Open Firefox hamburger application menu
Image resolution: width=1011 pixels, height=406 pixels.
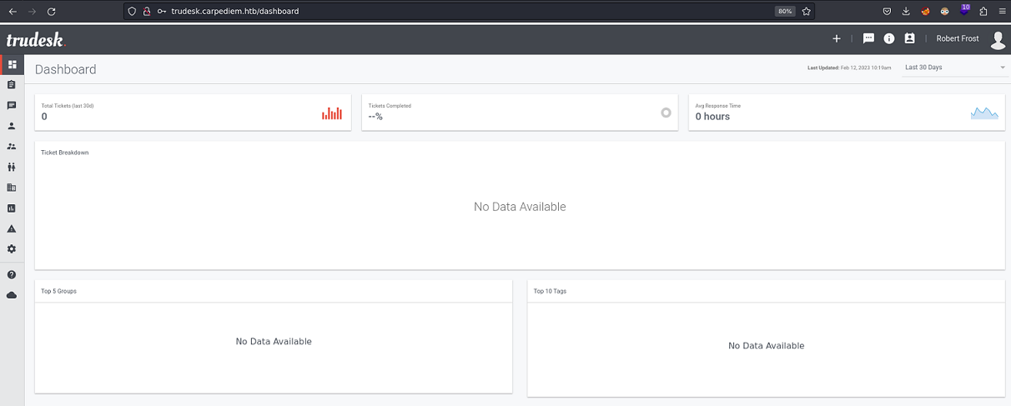(1001, 12)
